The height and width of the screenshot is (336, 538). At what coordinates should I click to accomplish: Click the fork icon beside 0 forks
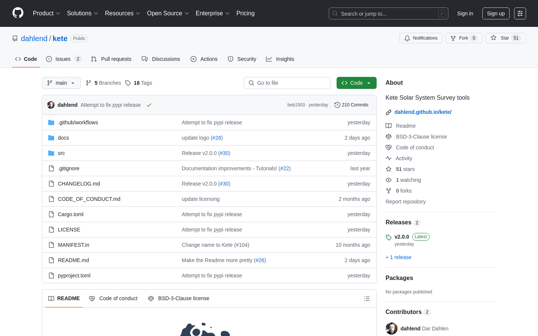tap(389, 191)
